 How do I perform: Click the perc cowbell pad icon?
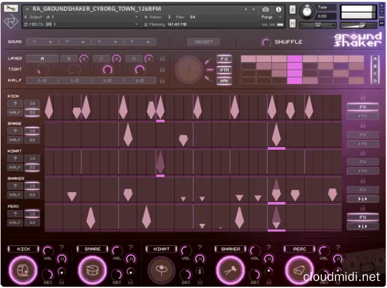tap(299, 270)
